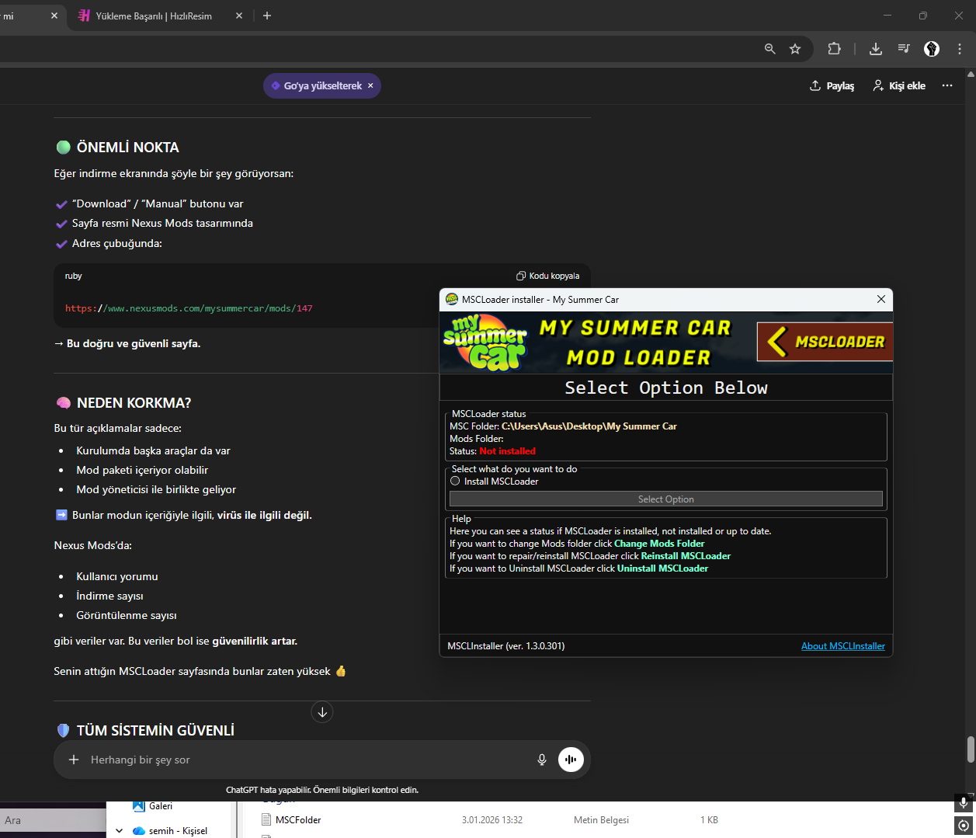Click the microphone icon at the bottom-right edge
Screen dimensions: 976x838
click(x=964, y=803)
